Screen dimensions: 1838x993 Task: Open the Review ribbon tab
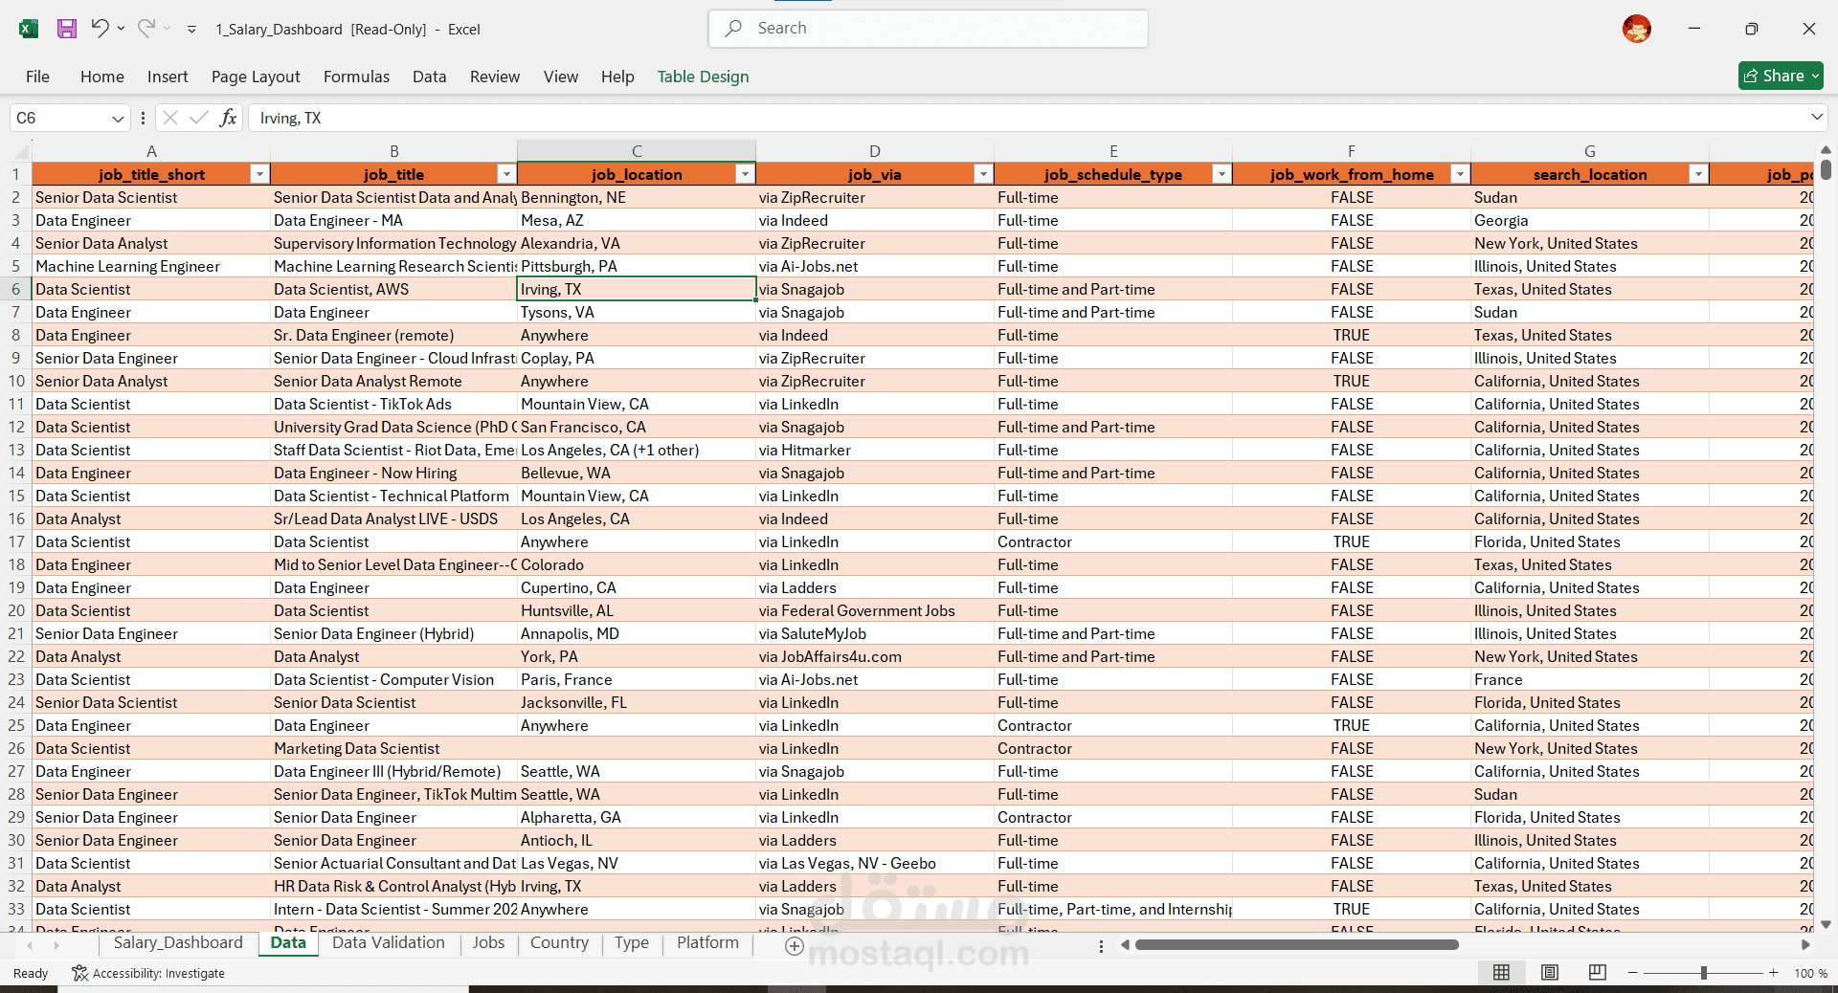[495, 77]
